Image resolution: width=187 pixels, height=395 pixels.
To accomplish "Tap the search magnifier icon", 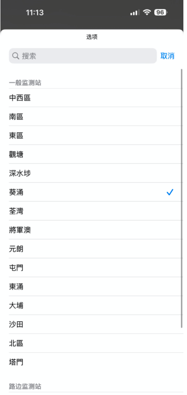I will tap(16, 56).
